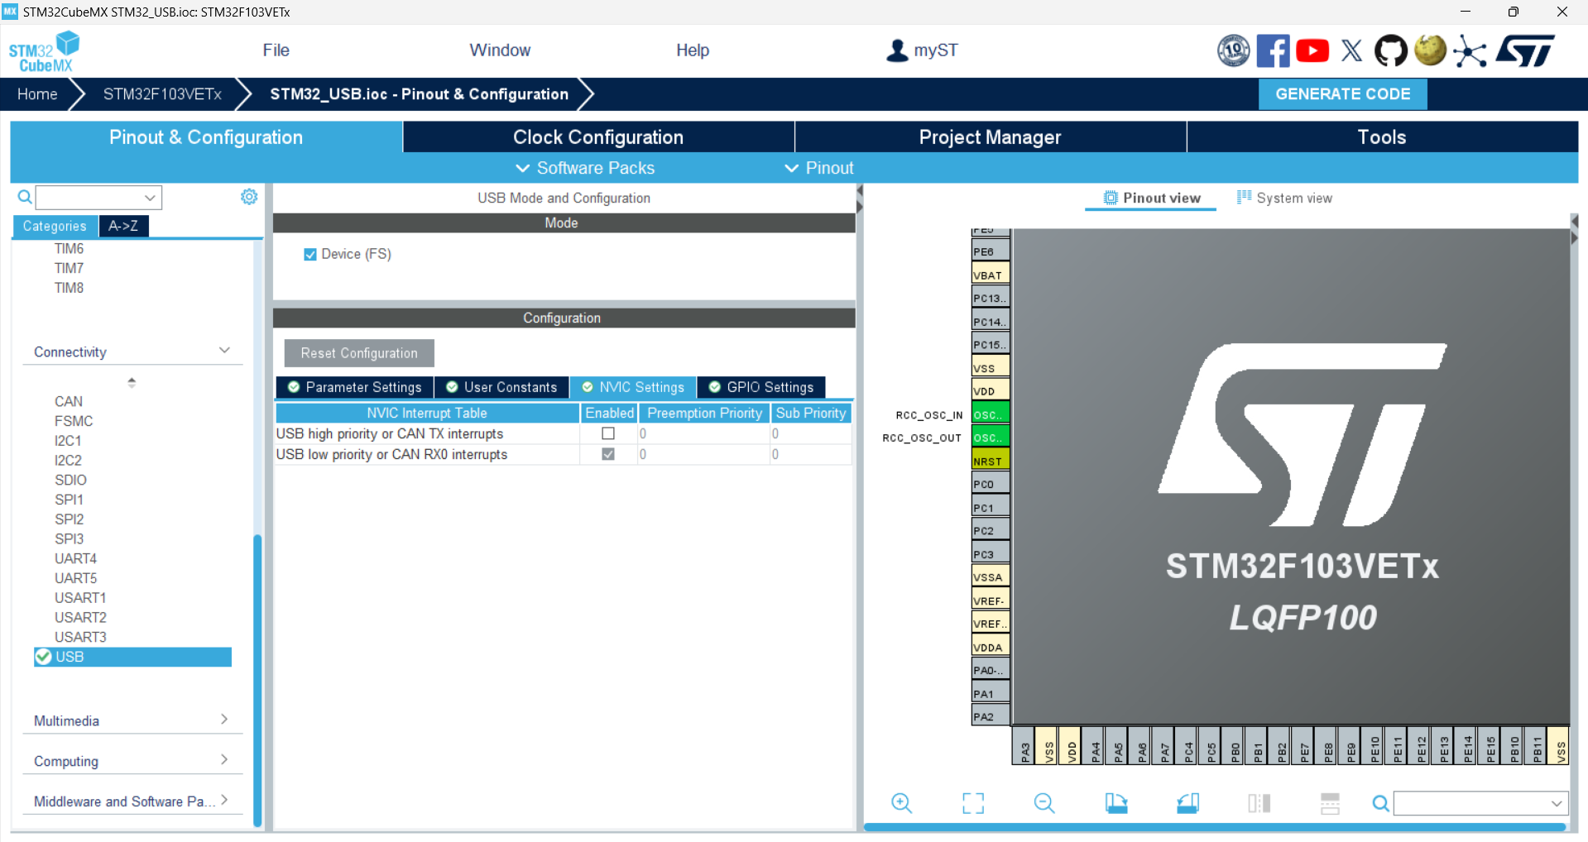Expand Middleware and Software Packs category
The height and width of the screenshot is (842, 1588).
tap(223, 800)
